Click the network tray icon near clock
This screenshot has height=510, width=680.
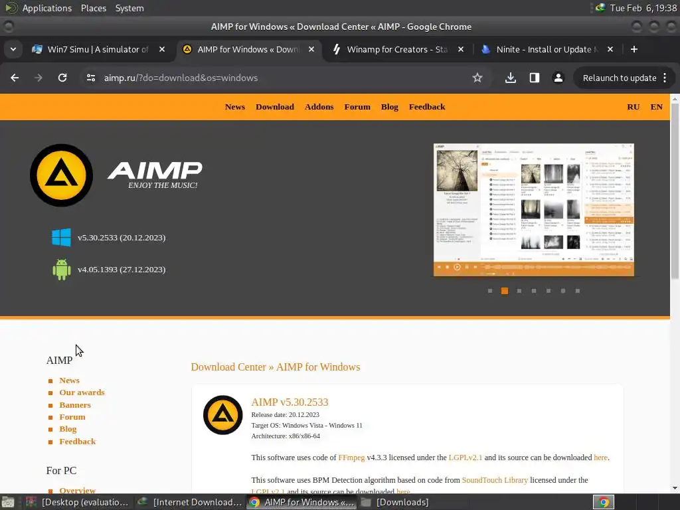600,7
